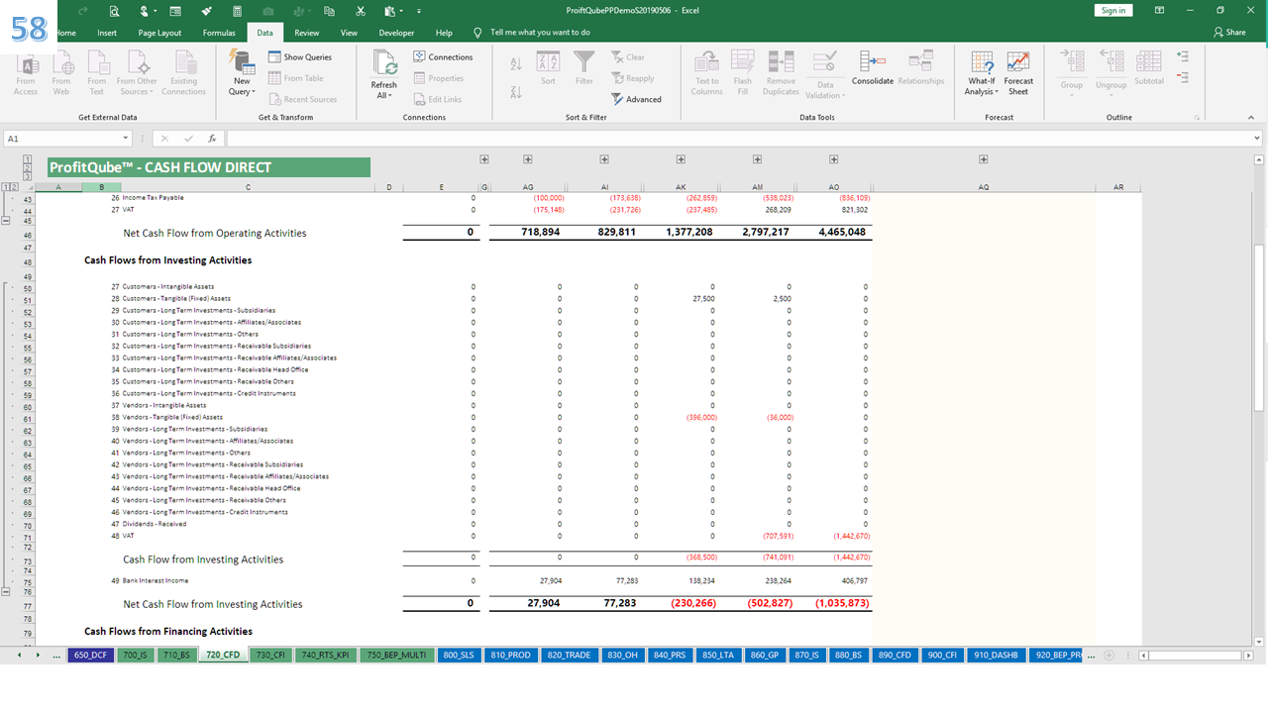Expand the formula bar
Image resolution: width=1268 pixels, height=713 pixels.
1258,139
